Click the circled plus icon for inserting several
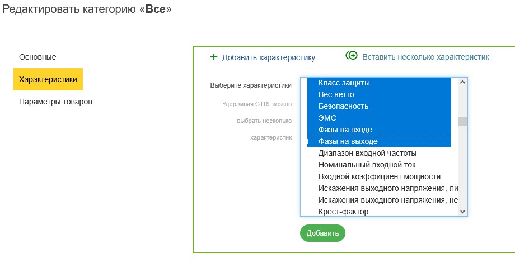Image resolution: width=515 pixels, height=278 pixels. 352,56
